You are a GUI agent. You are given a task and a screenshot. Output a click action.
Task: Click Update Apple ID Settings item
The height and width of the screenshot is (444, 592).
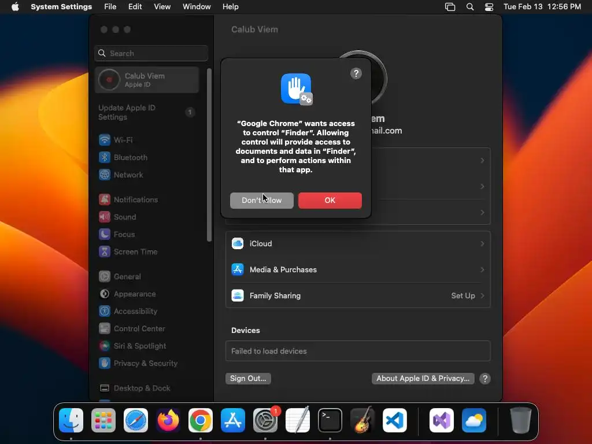(x=147, y=112)
